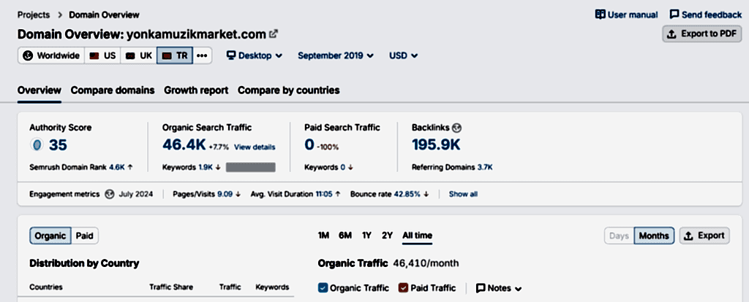Open View details for organic traffic

tap(255, 147)
